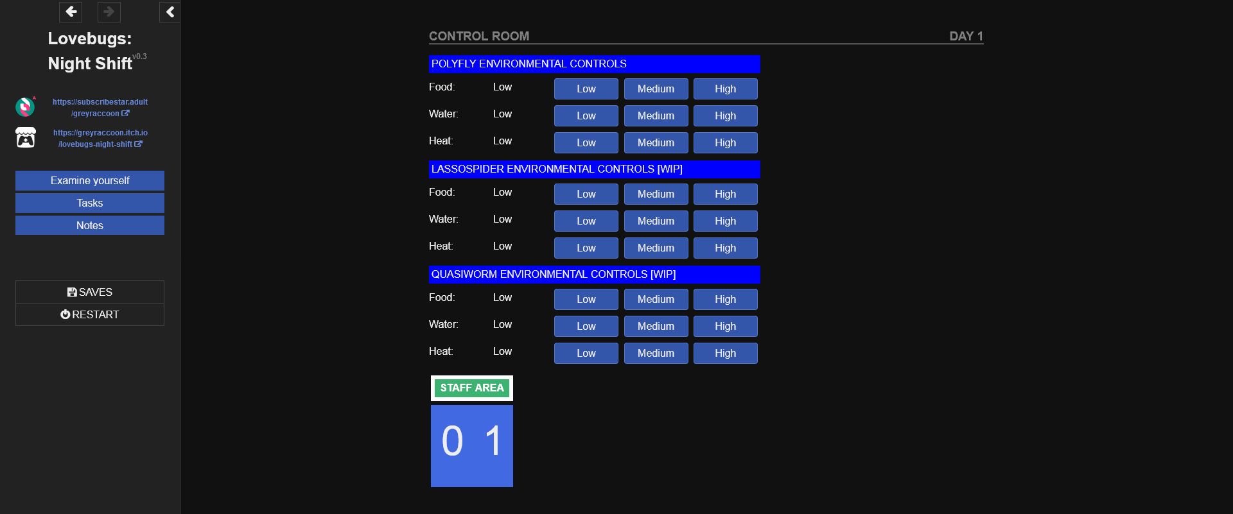
Task: Open the subscribestar greyraccoon link
Action: 100,108
